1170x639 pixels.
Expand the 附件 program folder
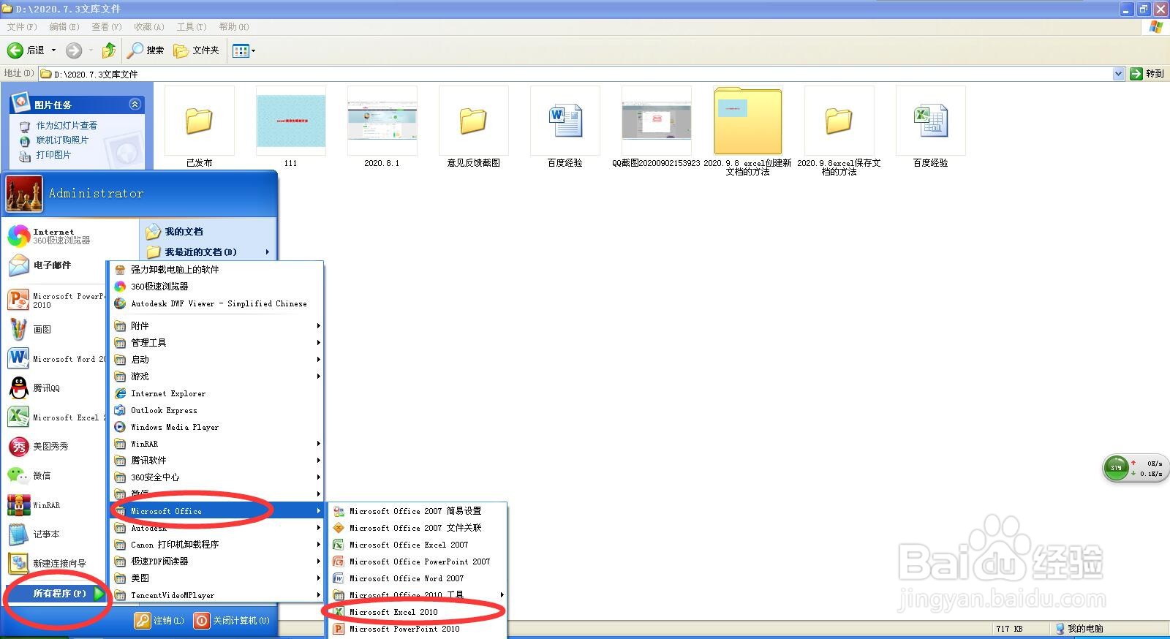(216, 326)
